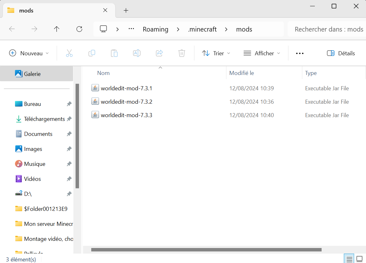Open a new tab with plus button
The height and width of the screenshot is (263, 366).
[126, 10]
